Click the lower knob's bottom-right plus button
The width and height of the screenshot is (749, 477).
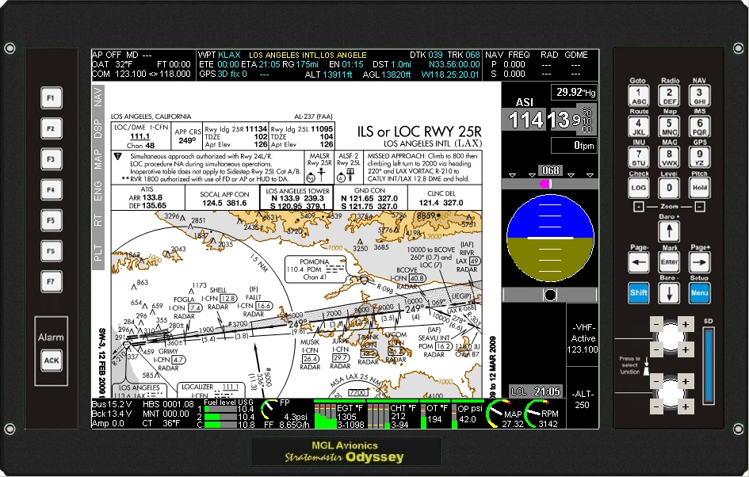click(x=686, y=406)
